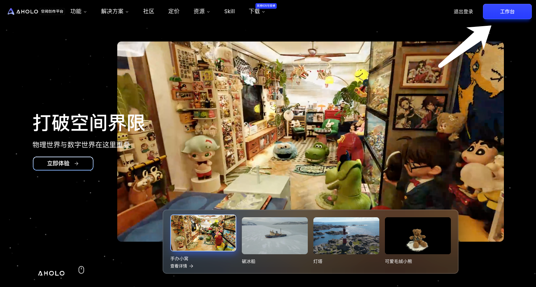Viewport: 536px width, 287px height.
Task: Click the 空间创作平台 label
Action: (52, 12)
